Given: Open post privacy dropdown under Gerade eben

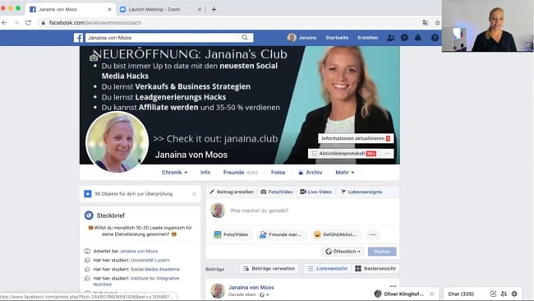Looking at the screenshot, I should [265, 295].
